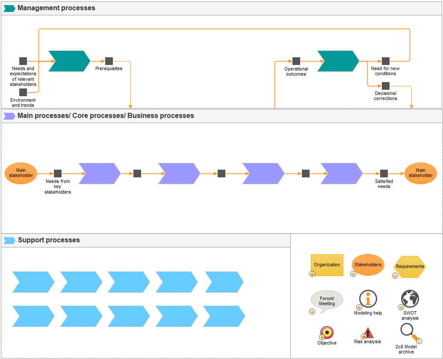
Task: Expand the drill-down arrow under SWOT analysis
Action: (401, 307)
